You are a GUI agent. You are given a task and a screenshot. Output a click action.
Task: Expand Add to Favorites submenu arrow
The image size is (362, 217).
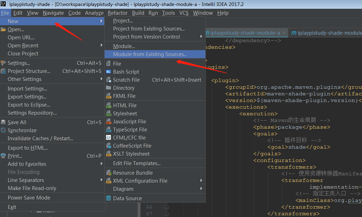point(101,164)
